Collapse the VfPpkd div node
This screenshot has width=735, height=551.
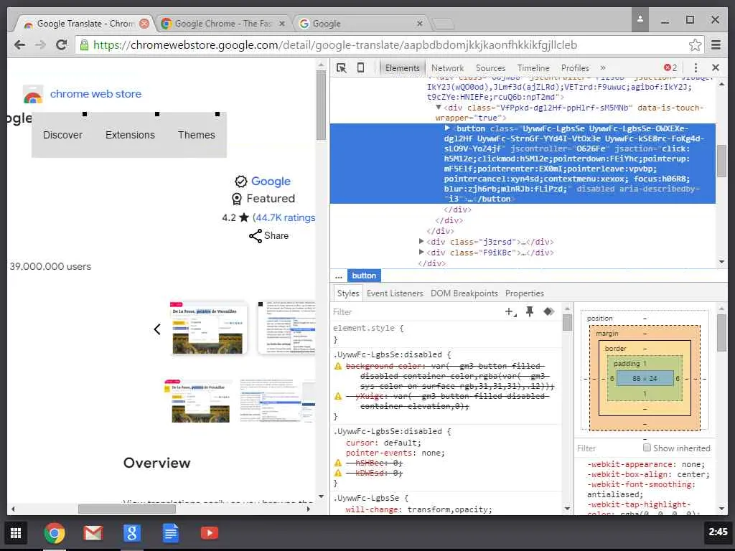pyautogui.click(x=439, y=108)
